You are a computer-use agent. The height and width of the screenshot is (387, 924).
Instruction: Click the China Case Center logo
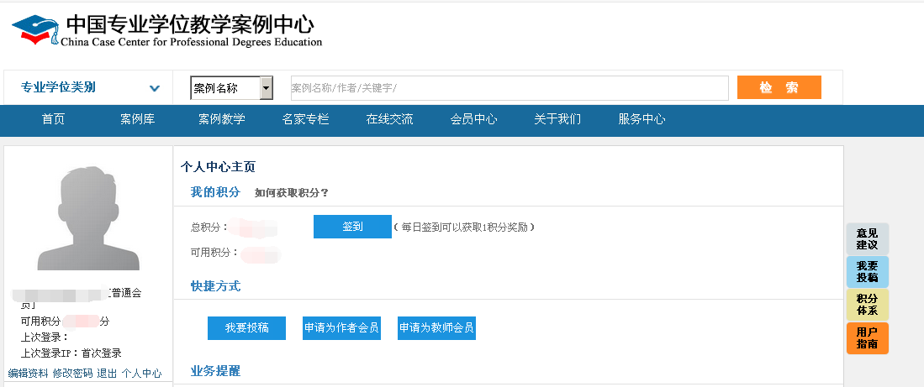click(x=166, y=30)
